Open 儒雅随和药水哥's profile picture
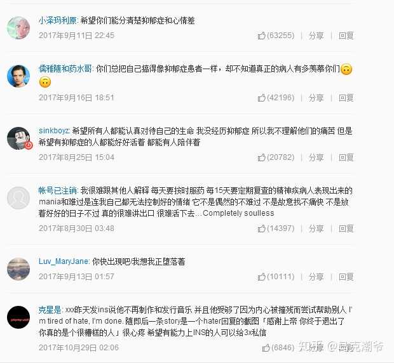This screenshot has width=394, height=363. pyautogui.click(x=18, y=76)
